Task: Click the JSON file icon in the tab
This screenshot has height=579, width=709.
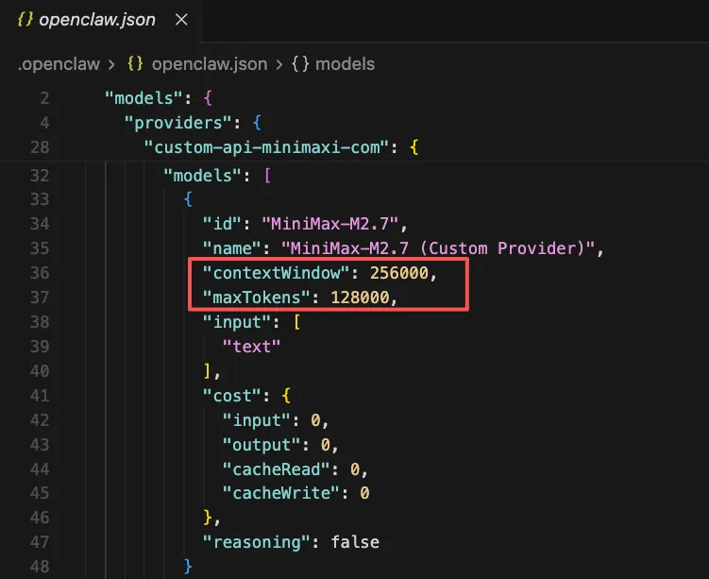Action: coord(25,20)
